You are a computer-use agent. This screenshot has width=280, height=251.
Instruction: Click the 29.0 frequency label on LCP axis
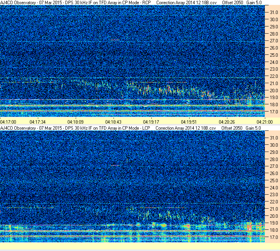274,152
